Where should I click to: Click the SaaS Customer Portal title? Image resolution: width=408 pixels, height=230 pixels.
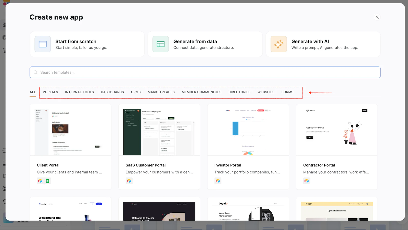pyautogui.click(x=146, y=165)
